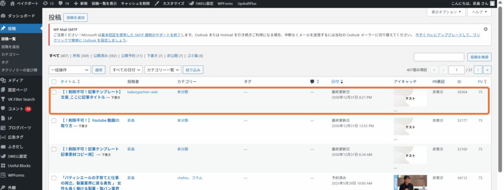The image size is (504, 190).
Task: Open the 一括操作 bulk actions dropdown
Action: pyautogui.click(x=69, y=70)
